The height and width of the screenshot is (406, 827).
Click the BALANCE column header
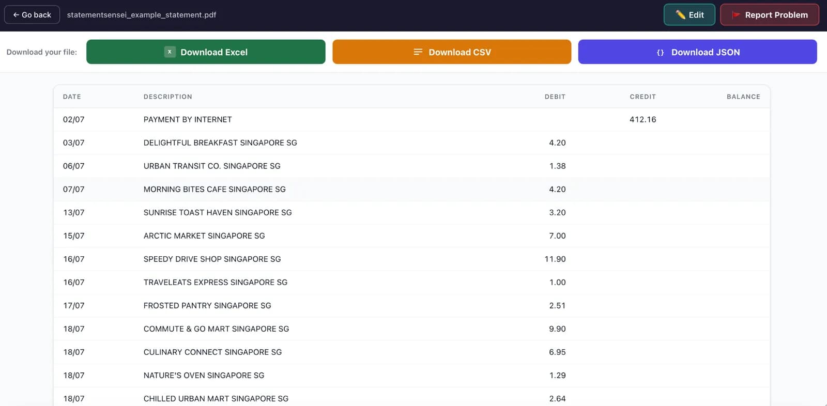pyautogui.click(x=743, y=97)
